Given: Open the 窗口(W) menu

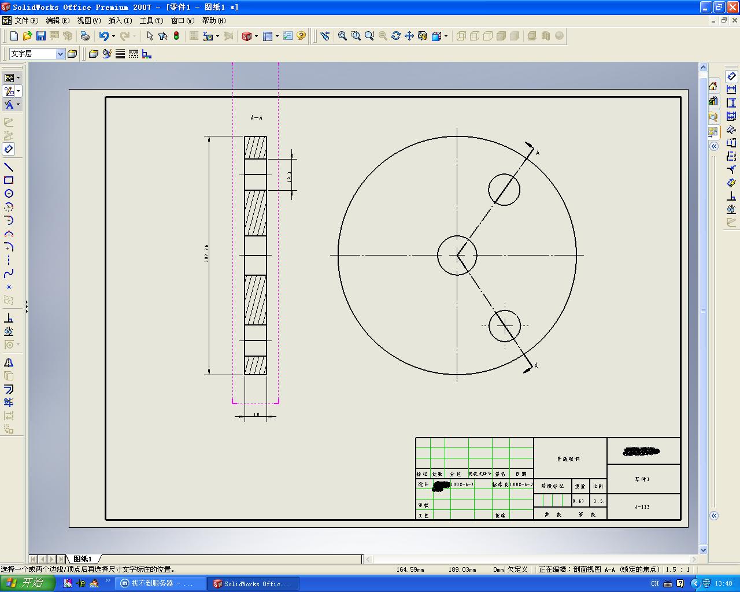Looking at the screenshot, I should pos(183,21).
